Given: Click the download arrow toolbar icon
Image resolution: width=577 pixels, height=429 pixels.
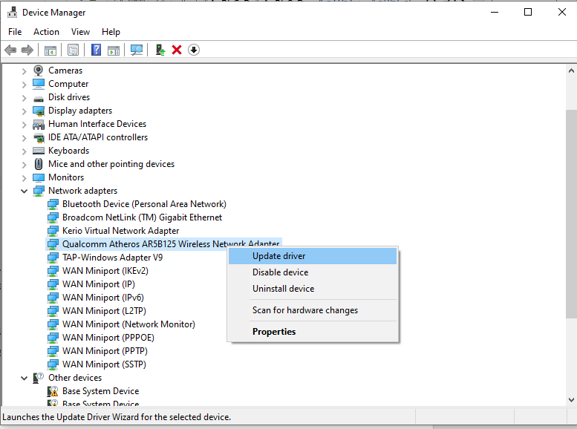Looking at the screenshot, I should pyautogui.click(x=194, y=50).
